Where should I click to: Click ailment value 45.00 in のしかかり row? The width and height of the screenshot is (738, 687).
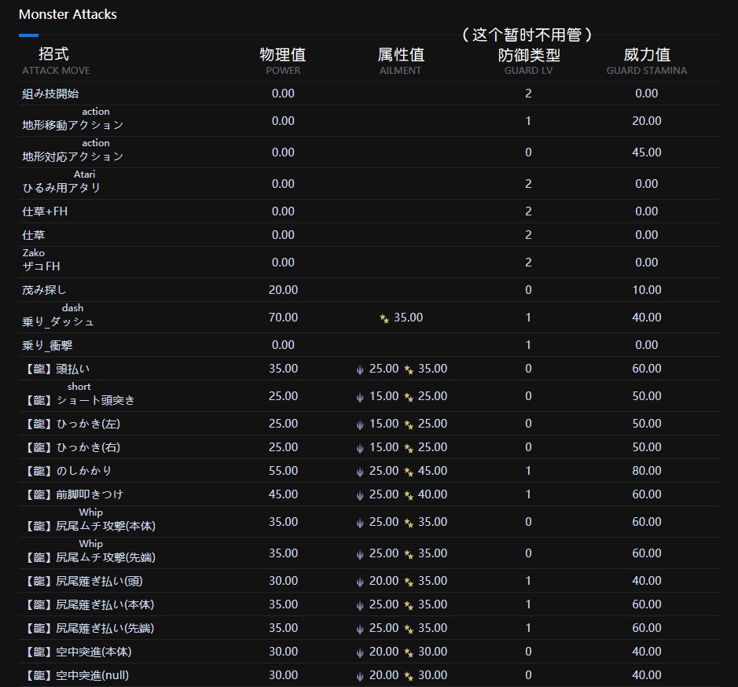(x=433, y=471)
